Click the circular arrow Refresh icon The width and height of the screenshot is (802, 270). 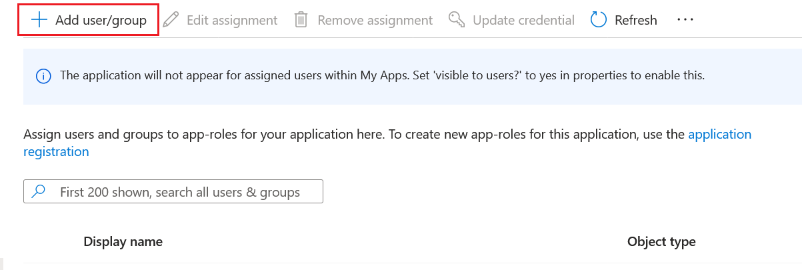[x=599, y=20]
